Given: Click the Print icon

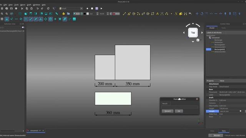Looking at the screenshot, I should [x=16, y=8].
